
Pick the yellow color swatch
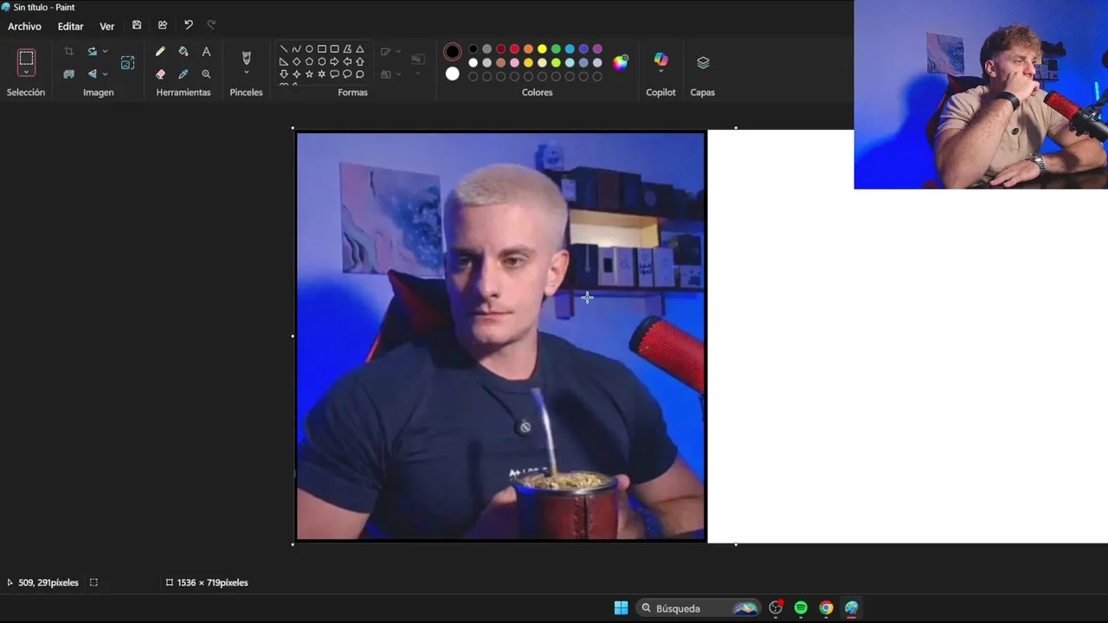(x=542, y=48)
